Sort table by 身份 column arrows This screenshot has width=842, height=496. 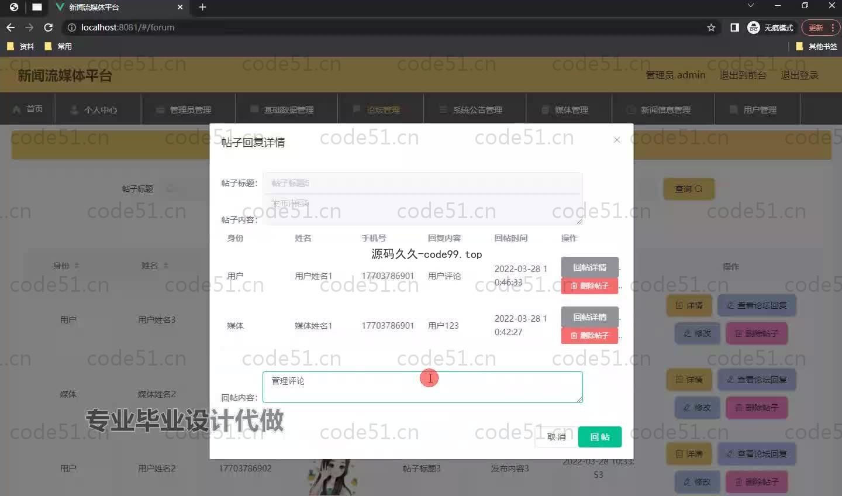click(x=77, y=266)
